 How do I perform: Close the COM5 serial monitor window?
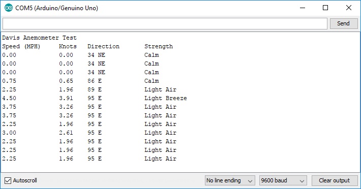coord(349,8)
